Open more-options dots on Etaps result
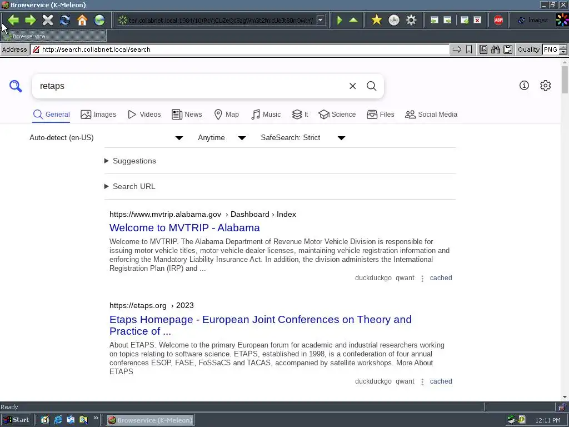The height and width of the screenshot is (427, 569). point(422,382)
